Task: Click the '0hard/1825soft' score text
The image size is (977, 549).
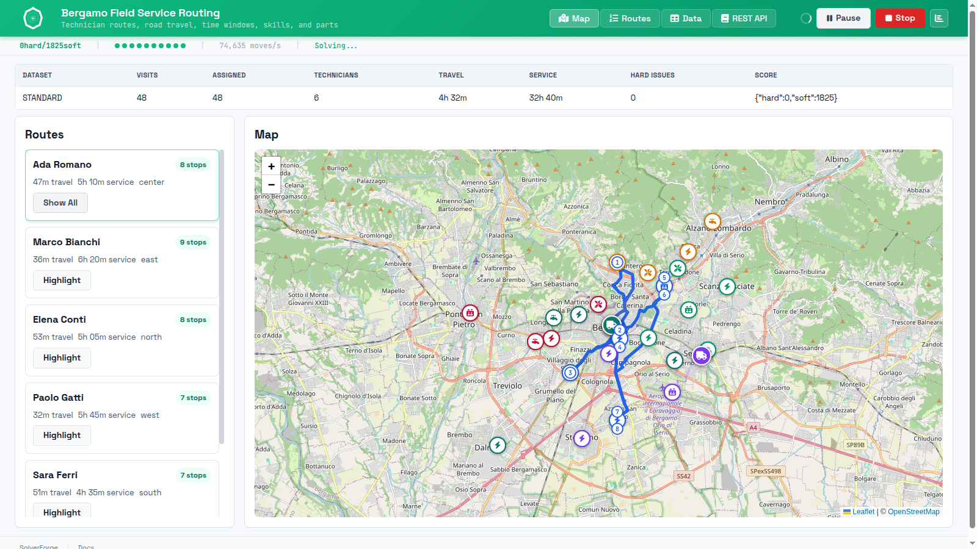Action: (50, 46)
